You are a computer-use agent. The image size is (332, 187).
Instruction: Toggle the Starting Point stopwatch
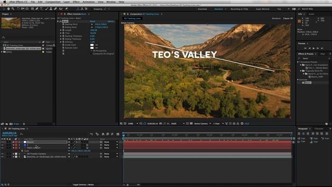(63, 24)
